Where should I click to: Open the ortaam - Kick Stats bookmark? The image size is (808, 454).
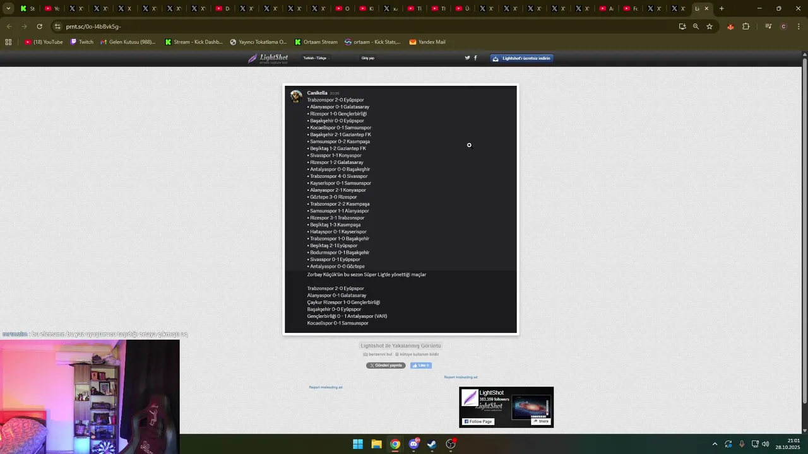[x=372, y=42]
